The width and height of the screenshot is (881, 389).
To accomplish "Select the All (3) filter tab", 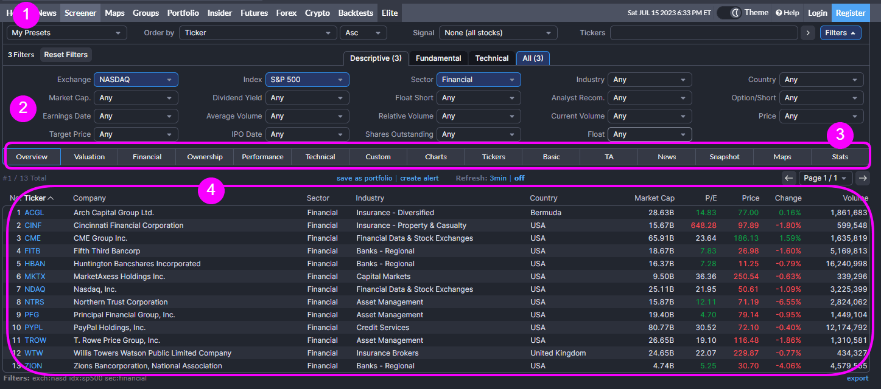I will pos(533,58).
